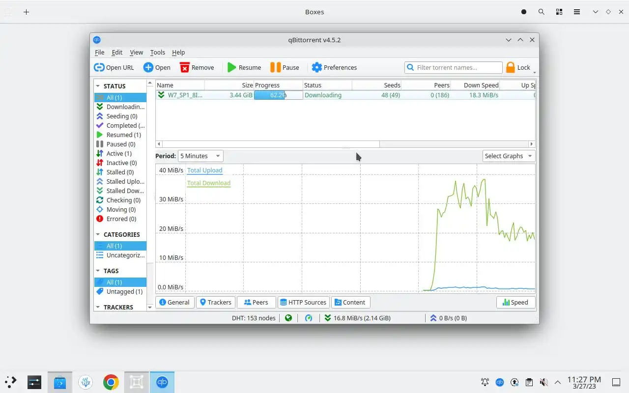Open the File menu
Screen dimensions: 629x393
point(99,52)
